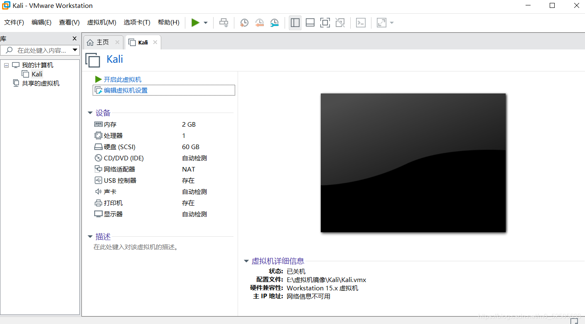Click the Kali.vmx config file path
The width and height of the screenshot is (585, 324).
pyautogui.click(x=327, y=280)
